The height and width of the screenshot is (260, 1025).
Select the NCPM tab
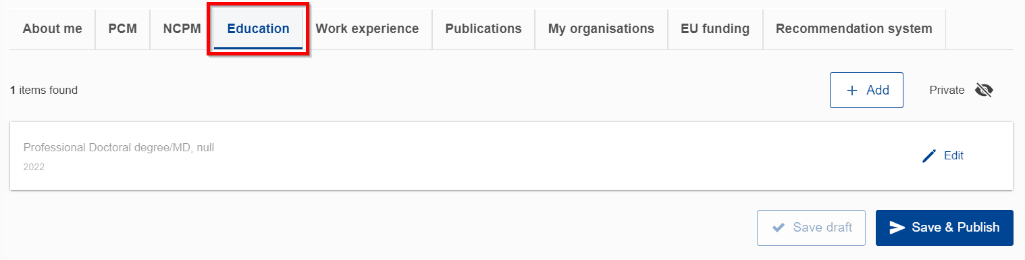[x=182, y=29]
